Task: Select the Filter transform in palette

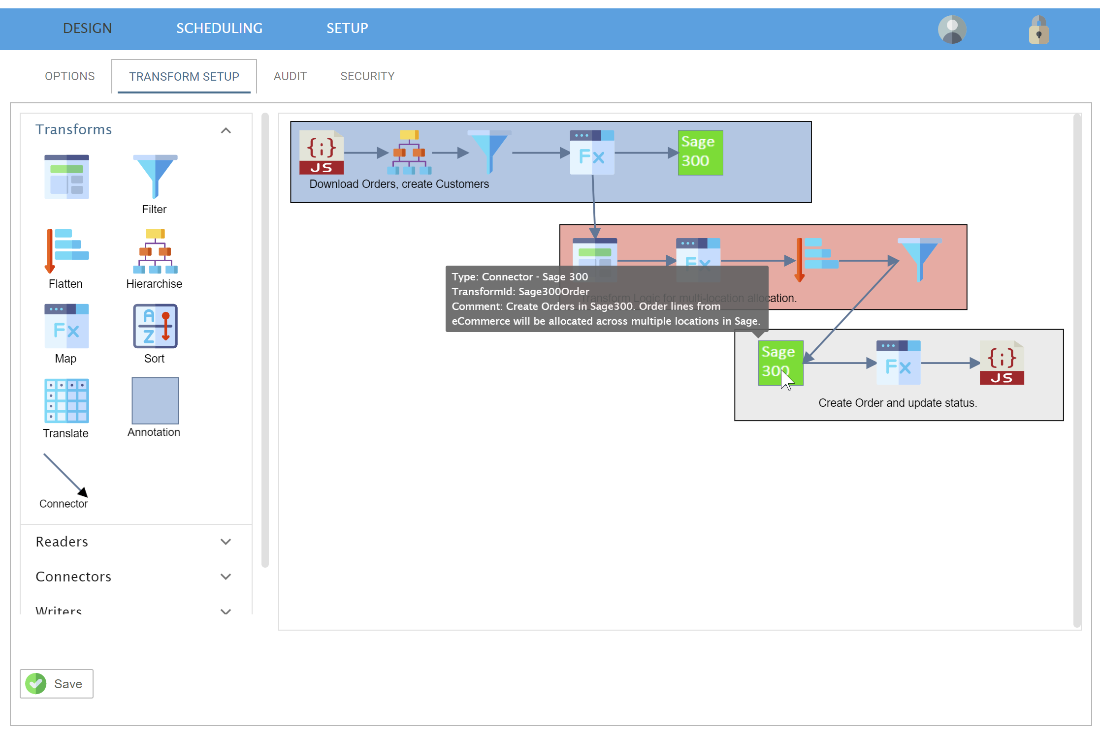Action: click(x=155, y=177)
